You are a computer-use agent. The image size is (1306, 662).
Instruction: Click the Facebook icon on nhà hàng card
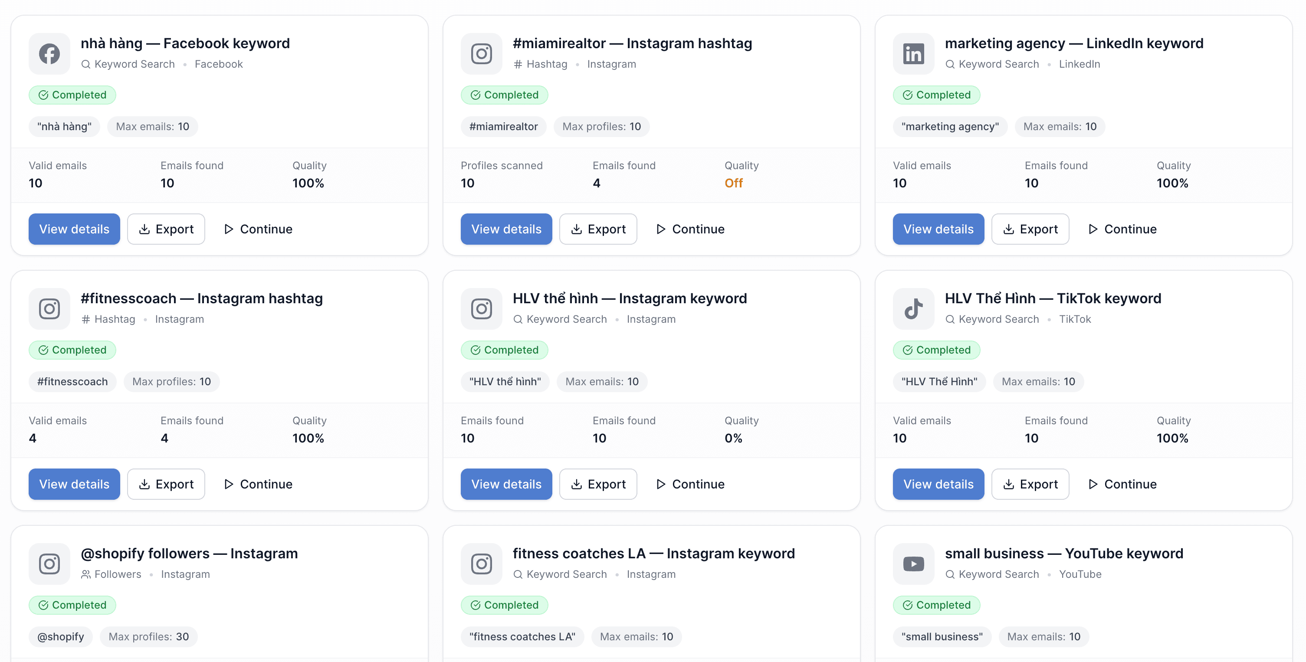49,53
